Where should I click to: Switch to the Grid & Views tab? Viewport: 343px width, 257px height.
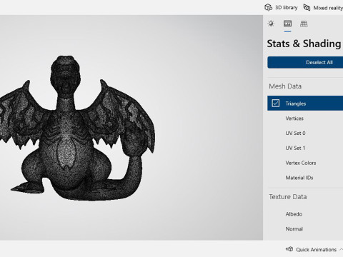(304, 24)
